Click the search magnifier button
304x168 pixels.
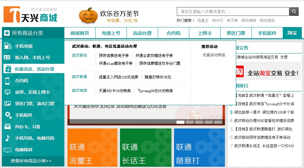point(294,12)
